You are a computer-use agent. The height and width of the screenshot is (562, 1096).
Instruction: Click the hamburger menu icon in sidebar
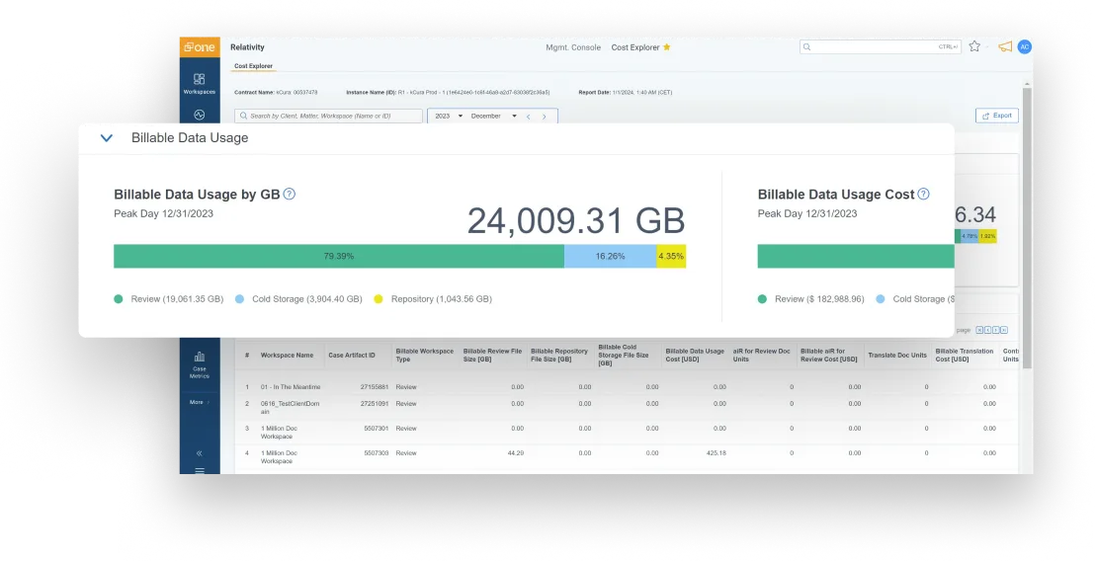(200, 471)
